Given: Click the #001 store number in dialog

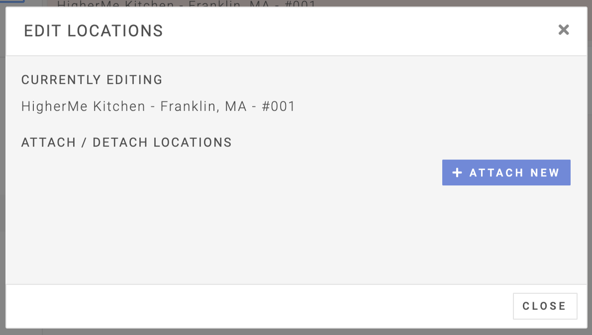Looking at the screenshot, I should click(x=278, y=106).
